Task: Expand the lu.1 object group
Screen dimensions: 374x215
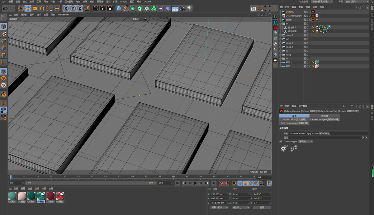Action: point(280,39)
